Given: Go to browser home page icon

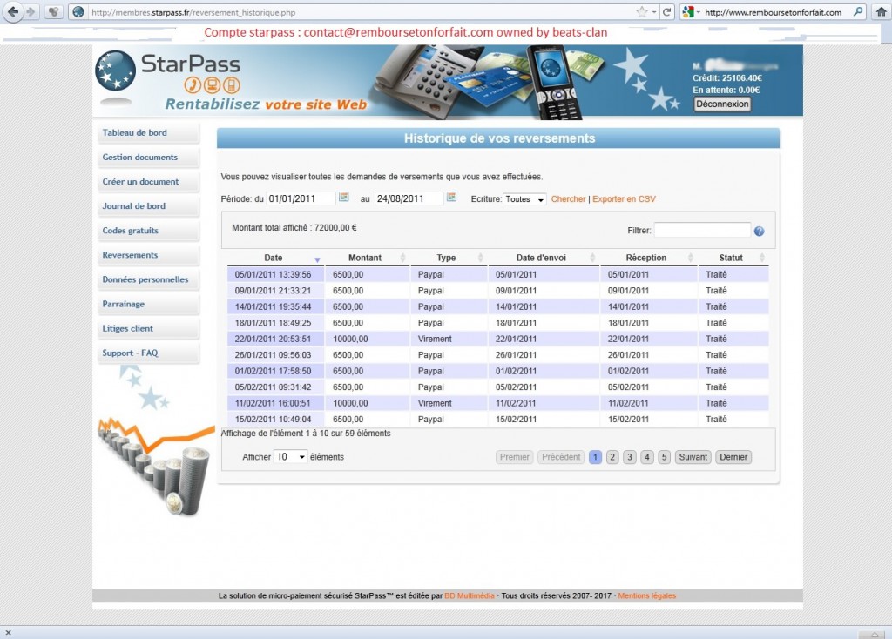Looking at the screenshot, I should (x=882, y=12).
